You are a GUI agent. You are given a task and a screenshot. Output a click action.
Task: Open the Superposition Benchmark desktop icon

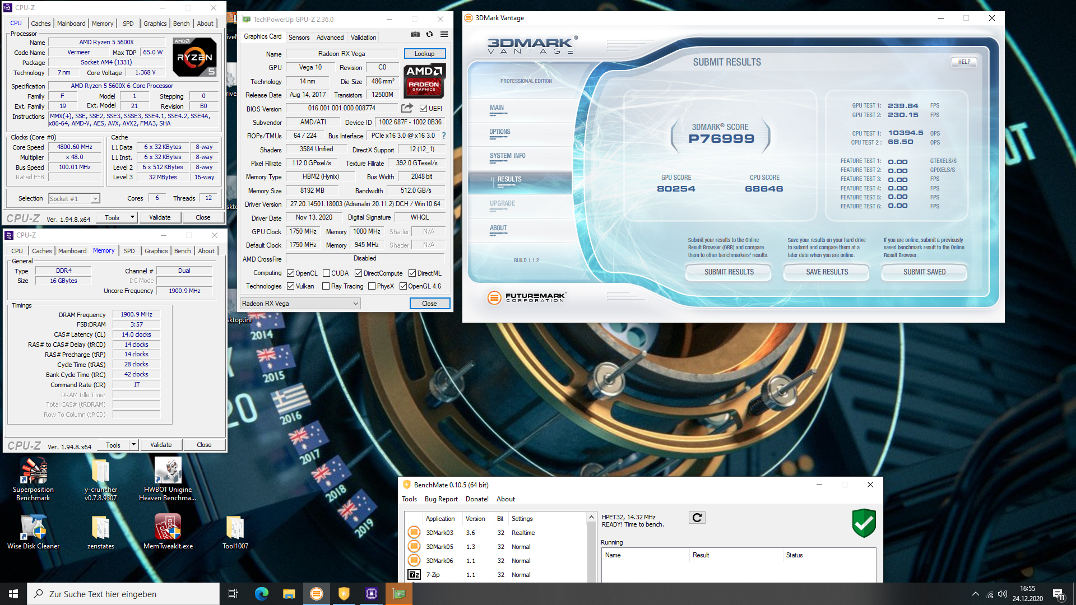point(33,478)
